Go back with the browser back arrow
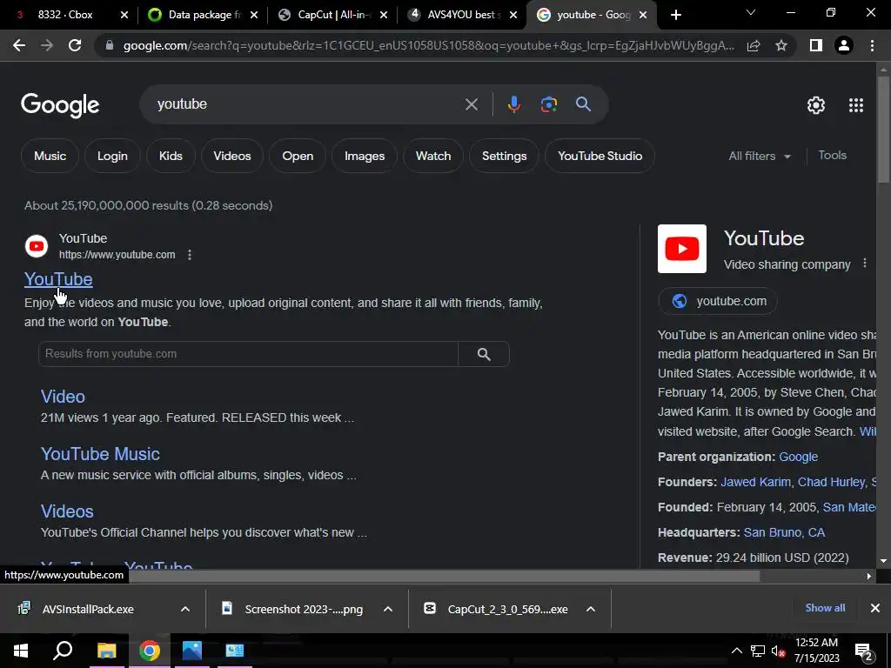 [19, 45]
